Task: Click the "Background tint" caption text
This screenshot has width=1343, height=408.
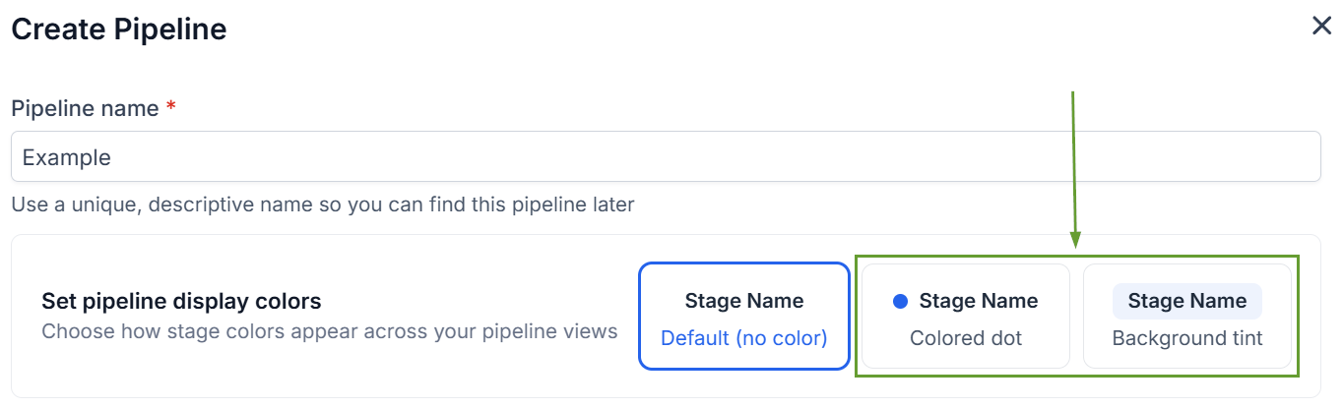Action: tap(1187, 338)
